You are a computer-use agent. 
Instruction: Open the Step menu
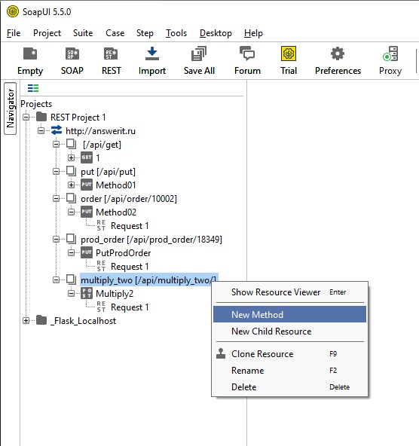coord(145,33)
